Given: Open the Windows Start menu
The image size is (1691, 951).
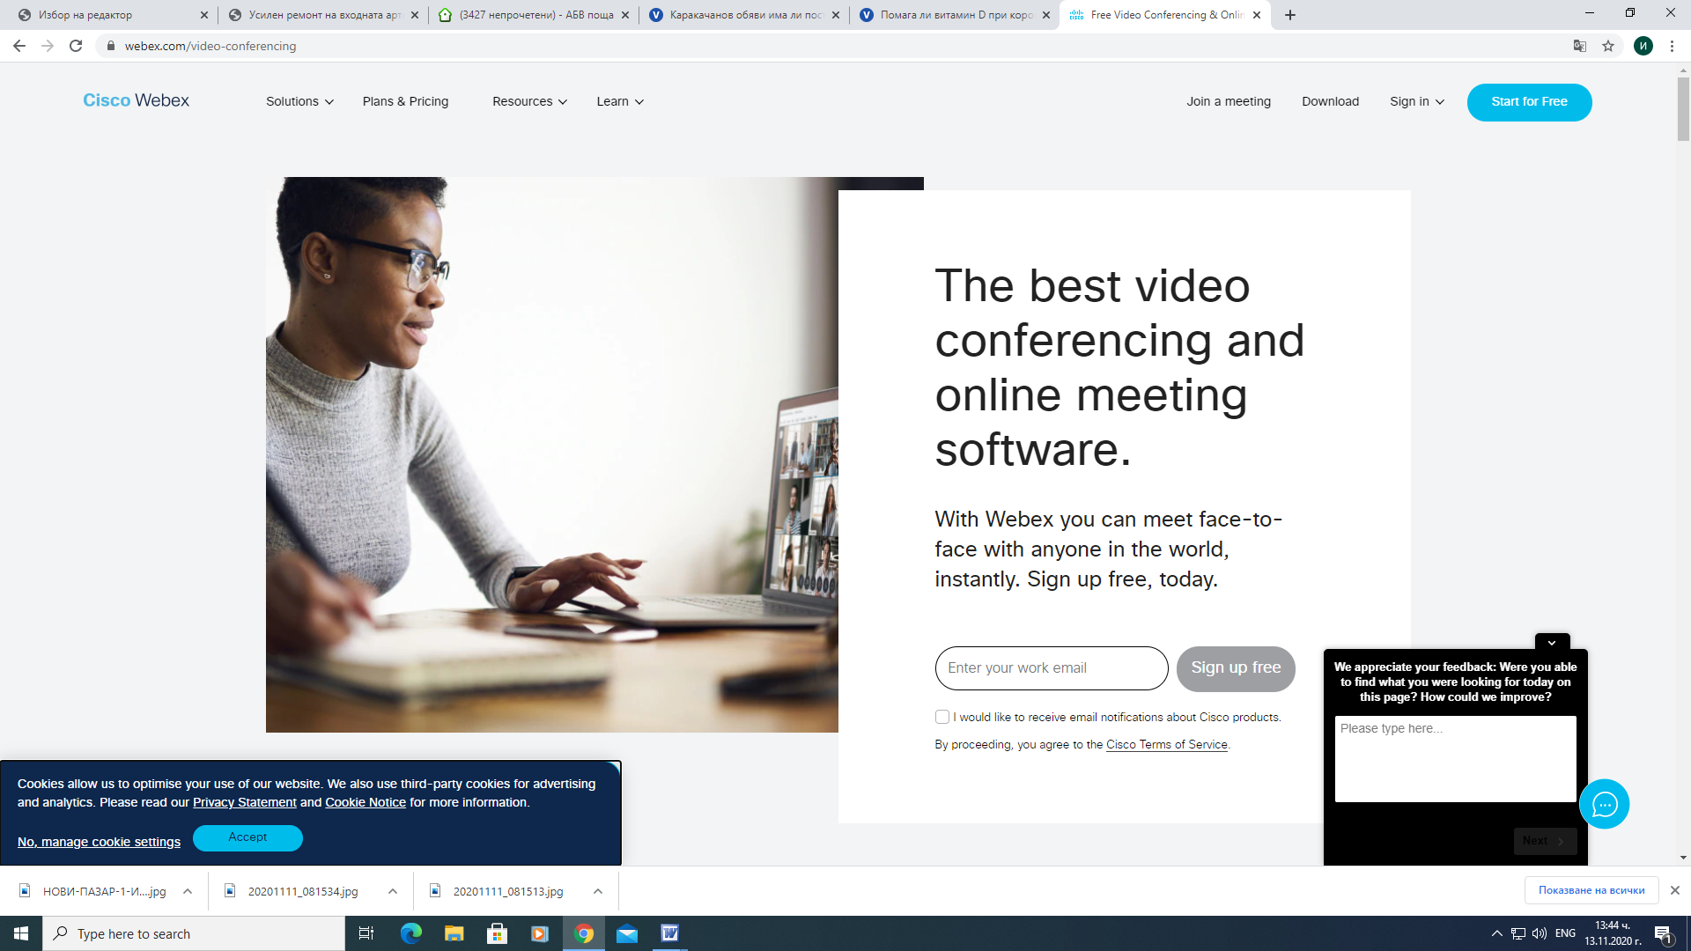Looking at the screenshot, I should pyautogui.click(x=21, y=933).
